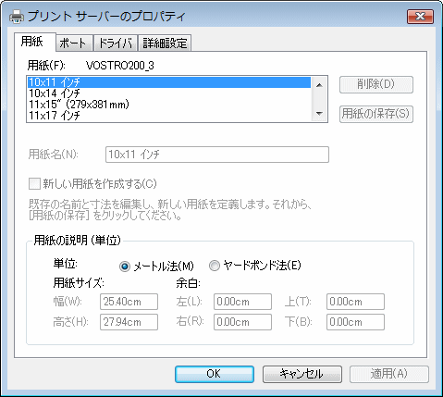Enable 新しい用紙を作成する(C) checkbox

click(x=34, y=184)
